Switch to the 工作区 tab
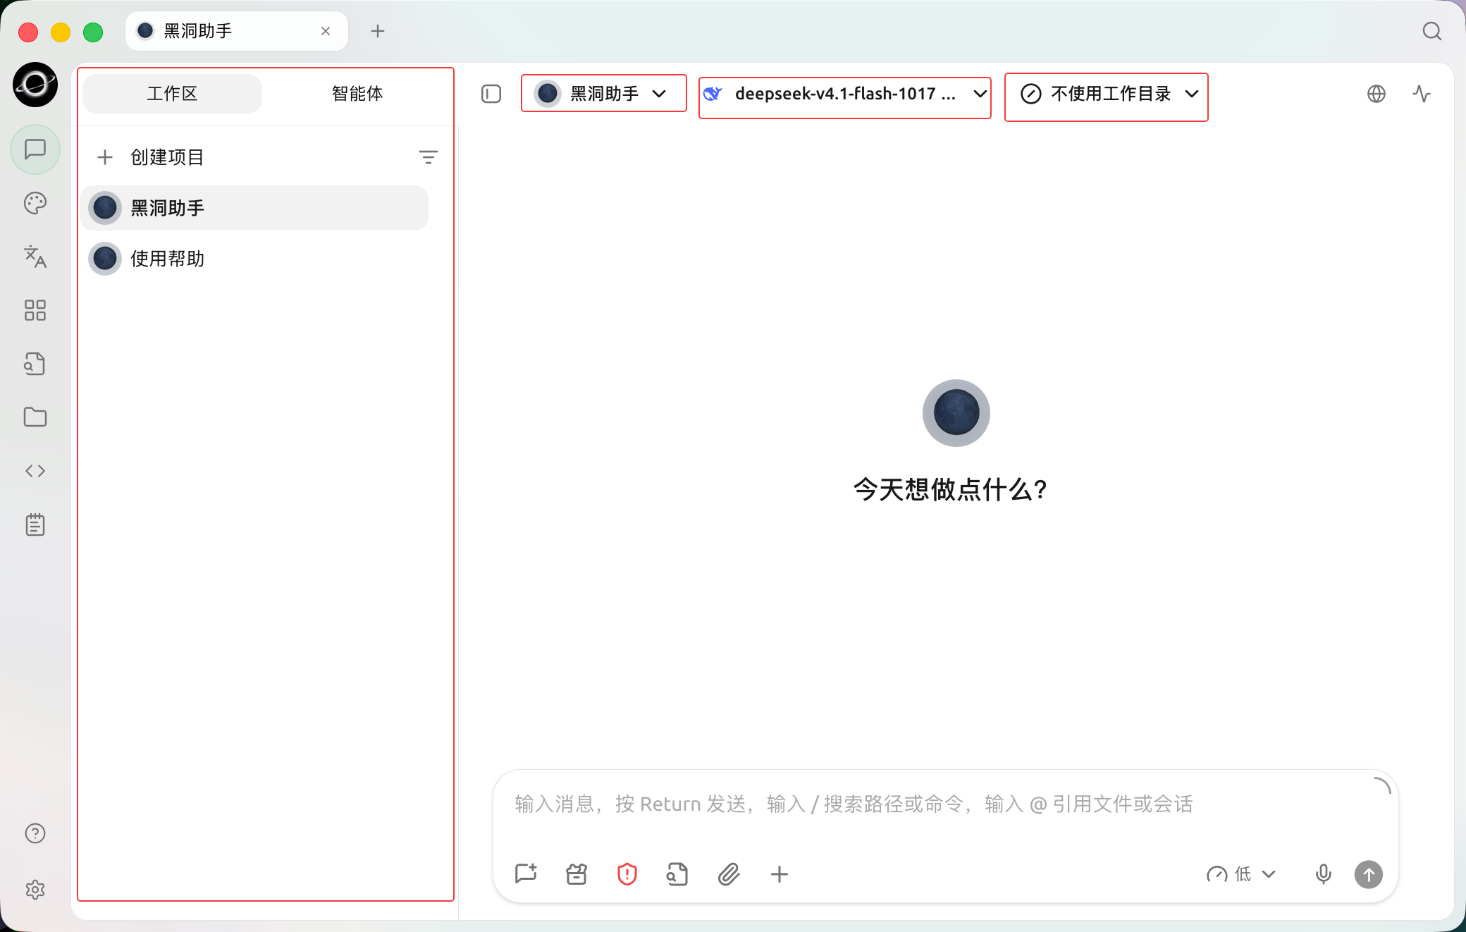Image resolution: width=1466 pixels, height=932 pixels. [172, 94]
